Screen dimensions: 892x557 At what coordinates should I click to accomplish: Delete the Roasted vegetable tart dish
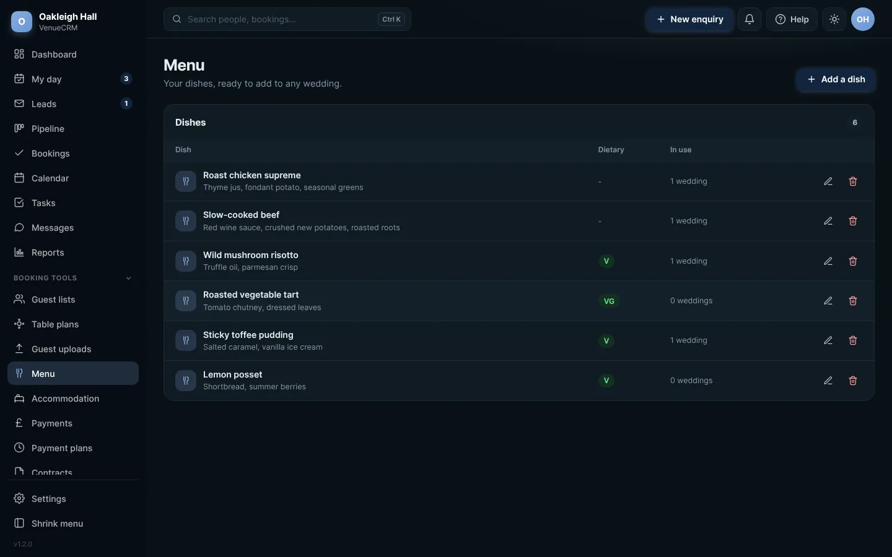[853, 301]
